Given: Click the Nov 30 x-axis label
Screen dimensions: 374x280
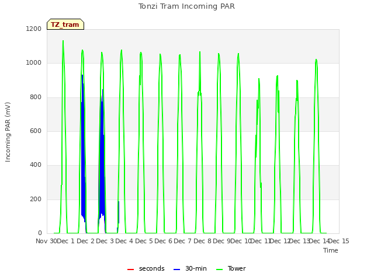Looking at the screenshot, I should [47, 241].
